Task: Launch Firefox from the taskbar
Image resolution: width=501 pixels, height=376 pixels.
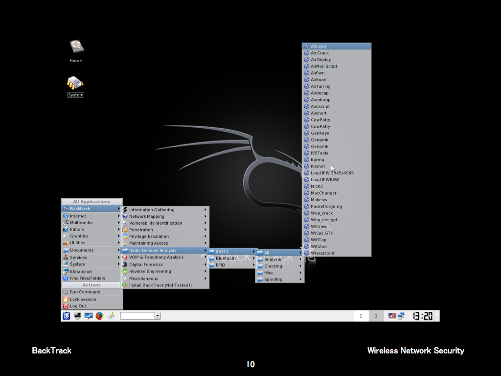Action: [100, 316]
